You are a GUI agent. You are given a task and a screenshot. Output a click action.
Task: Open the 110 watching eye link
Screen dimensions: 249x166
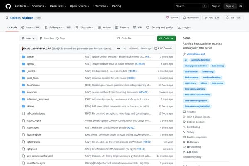click(192, 147)
